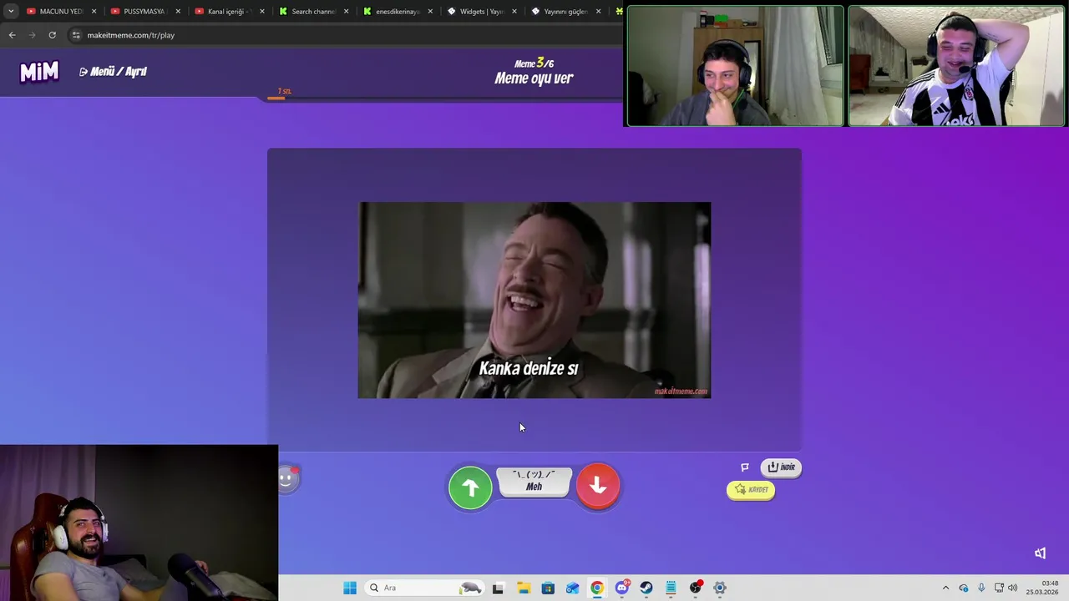This screenshot has width=1069, height=601.
Task: Click the browser forward arrow
Action: coord(32,35)
